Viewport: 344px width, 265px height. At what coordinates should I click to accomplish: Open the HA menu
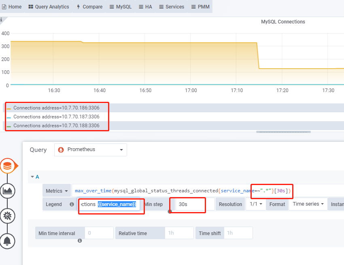click(x=145, y=7)
